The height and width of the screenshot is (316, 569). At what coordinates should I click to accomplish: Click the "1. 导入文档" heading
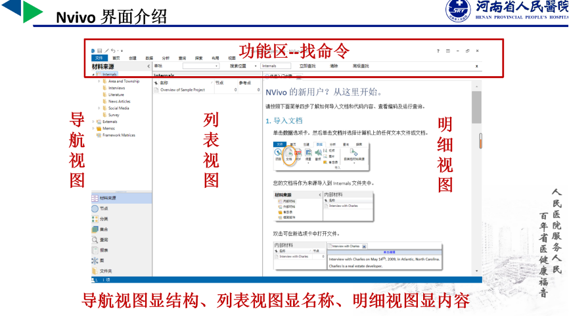[x=284, y=121]
